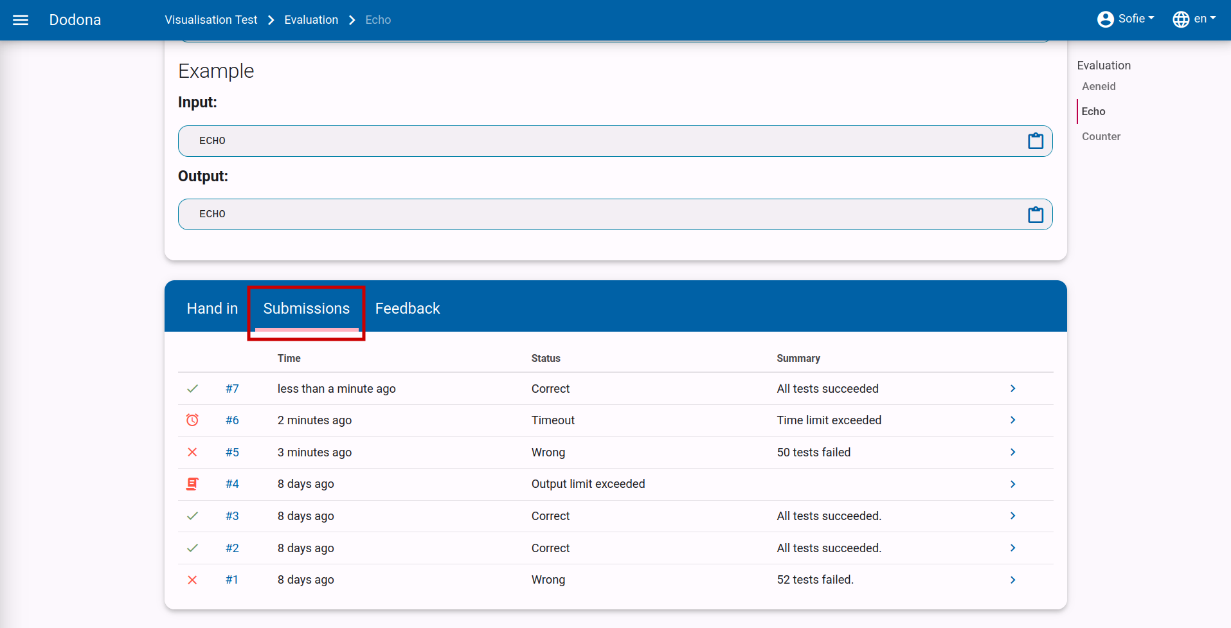Copy the Input ECHO code block
The width and height of the screenshot is (1231, 628).
1035,141
